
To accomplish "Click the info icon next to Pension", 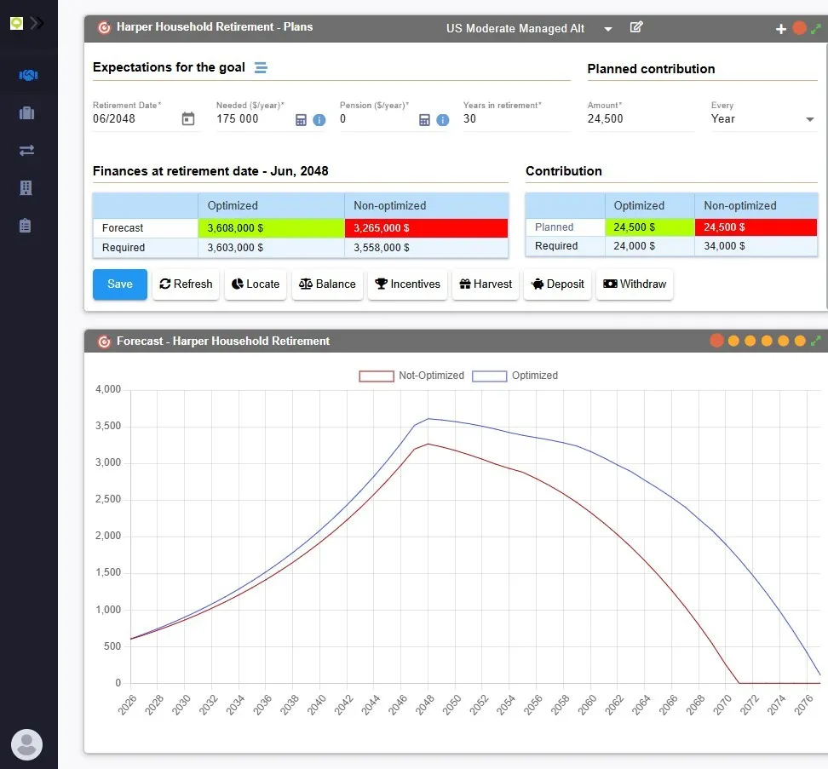I will (443, 120).
